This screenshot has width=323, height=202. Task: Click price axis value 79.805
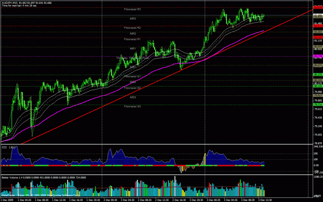point(318,100)
